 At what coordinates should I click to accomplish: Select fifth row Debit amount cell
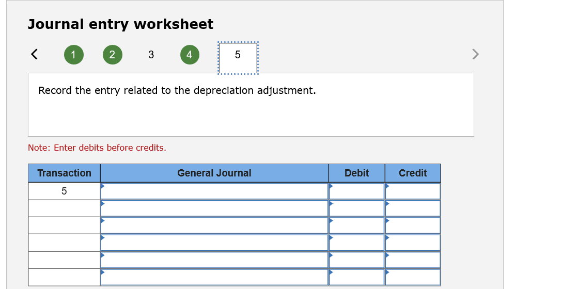(356, 260)
